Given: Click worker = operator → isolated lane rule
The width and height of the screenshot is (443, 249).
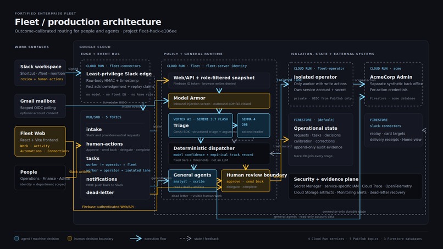Looking at the screenshot, I should [118, 170].
